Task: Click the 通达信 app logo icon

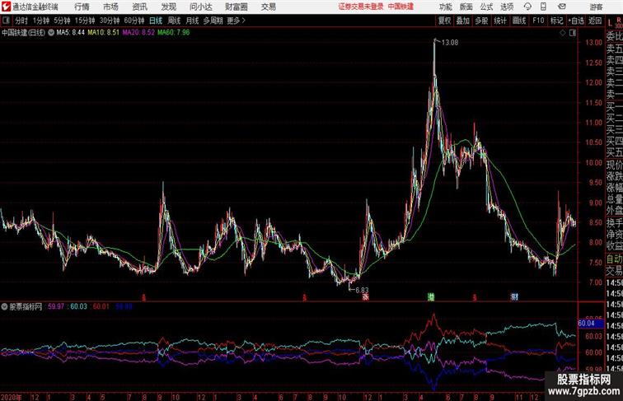Action: (6, 7)
